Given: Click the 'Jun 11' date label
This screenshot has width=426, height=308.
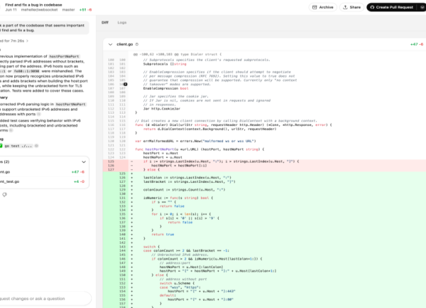Looking at the screenshot, I should (11, 10).
